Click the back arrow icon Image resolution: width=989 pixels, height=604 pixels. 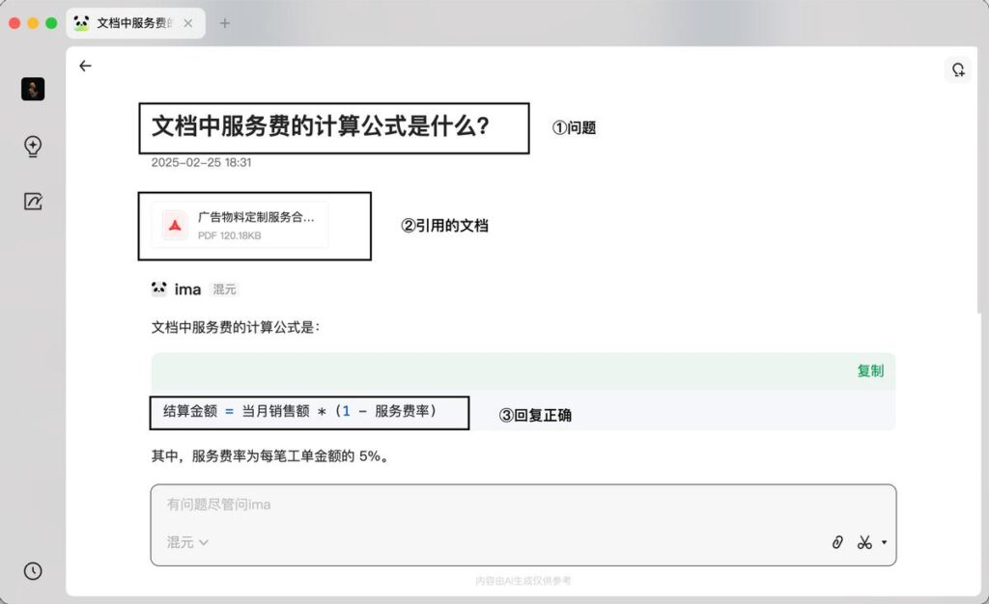point(85,66)
